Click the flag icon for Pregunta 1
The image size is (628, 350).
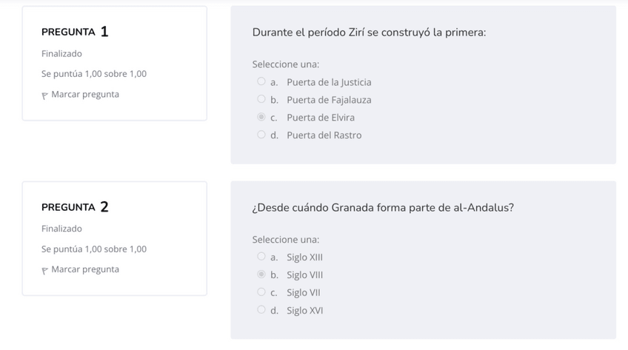tap(45, 95)
